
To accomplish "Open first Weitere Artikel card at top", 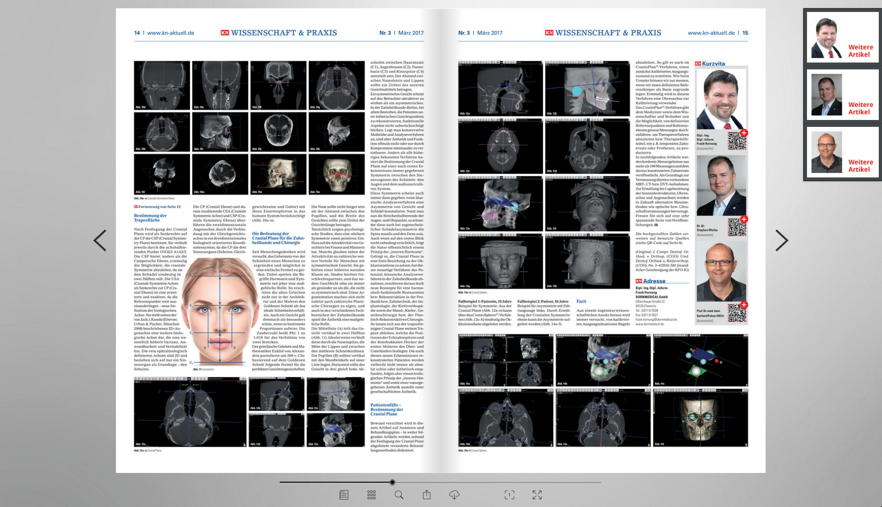I will [x=843, y=38].
